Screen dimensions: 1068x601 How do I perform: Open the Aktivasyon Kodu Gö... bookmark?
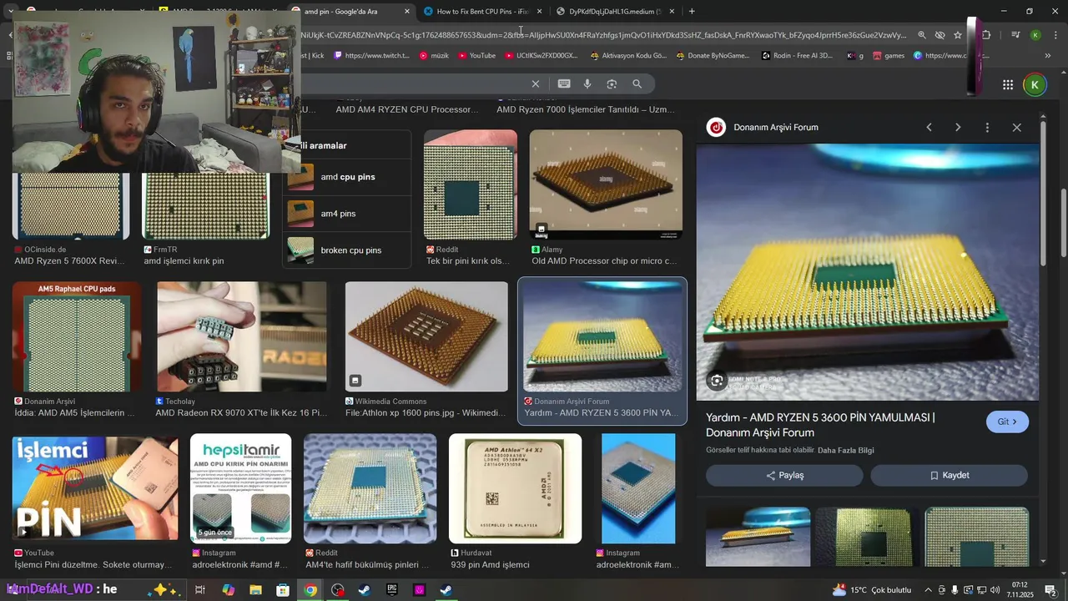click(628, 55)
